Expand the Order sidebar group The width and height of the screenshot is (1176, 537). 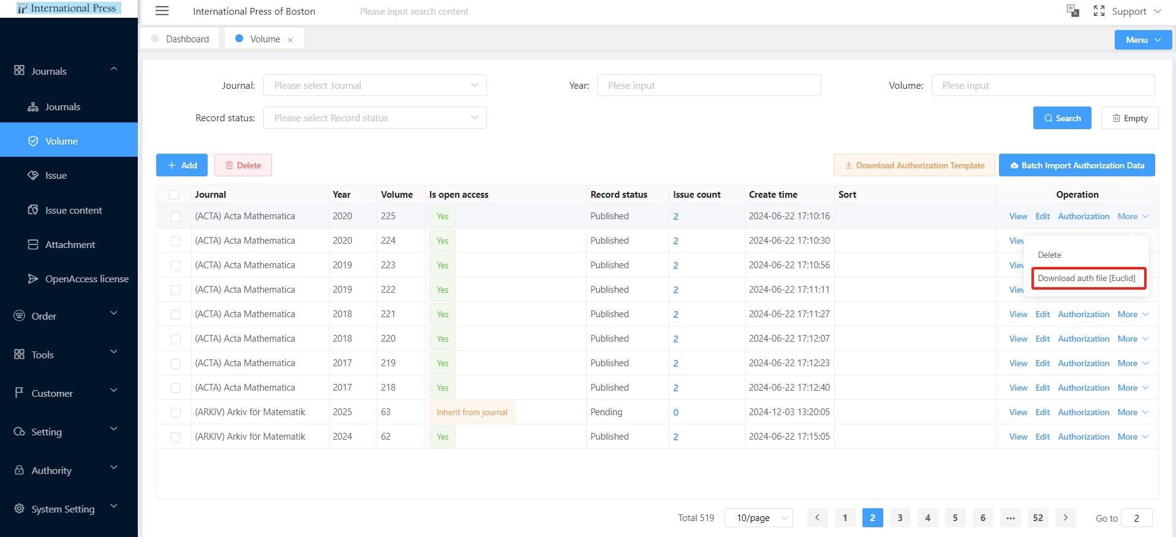tap(69, 316)
